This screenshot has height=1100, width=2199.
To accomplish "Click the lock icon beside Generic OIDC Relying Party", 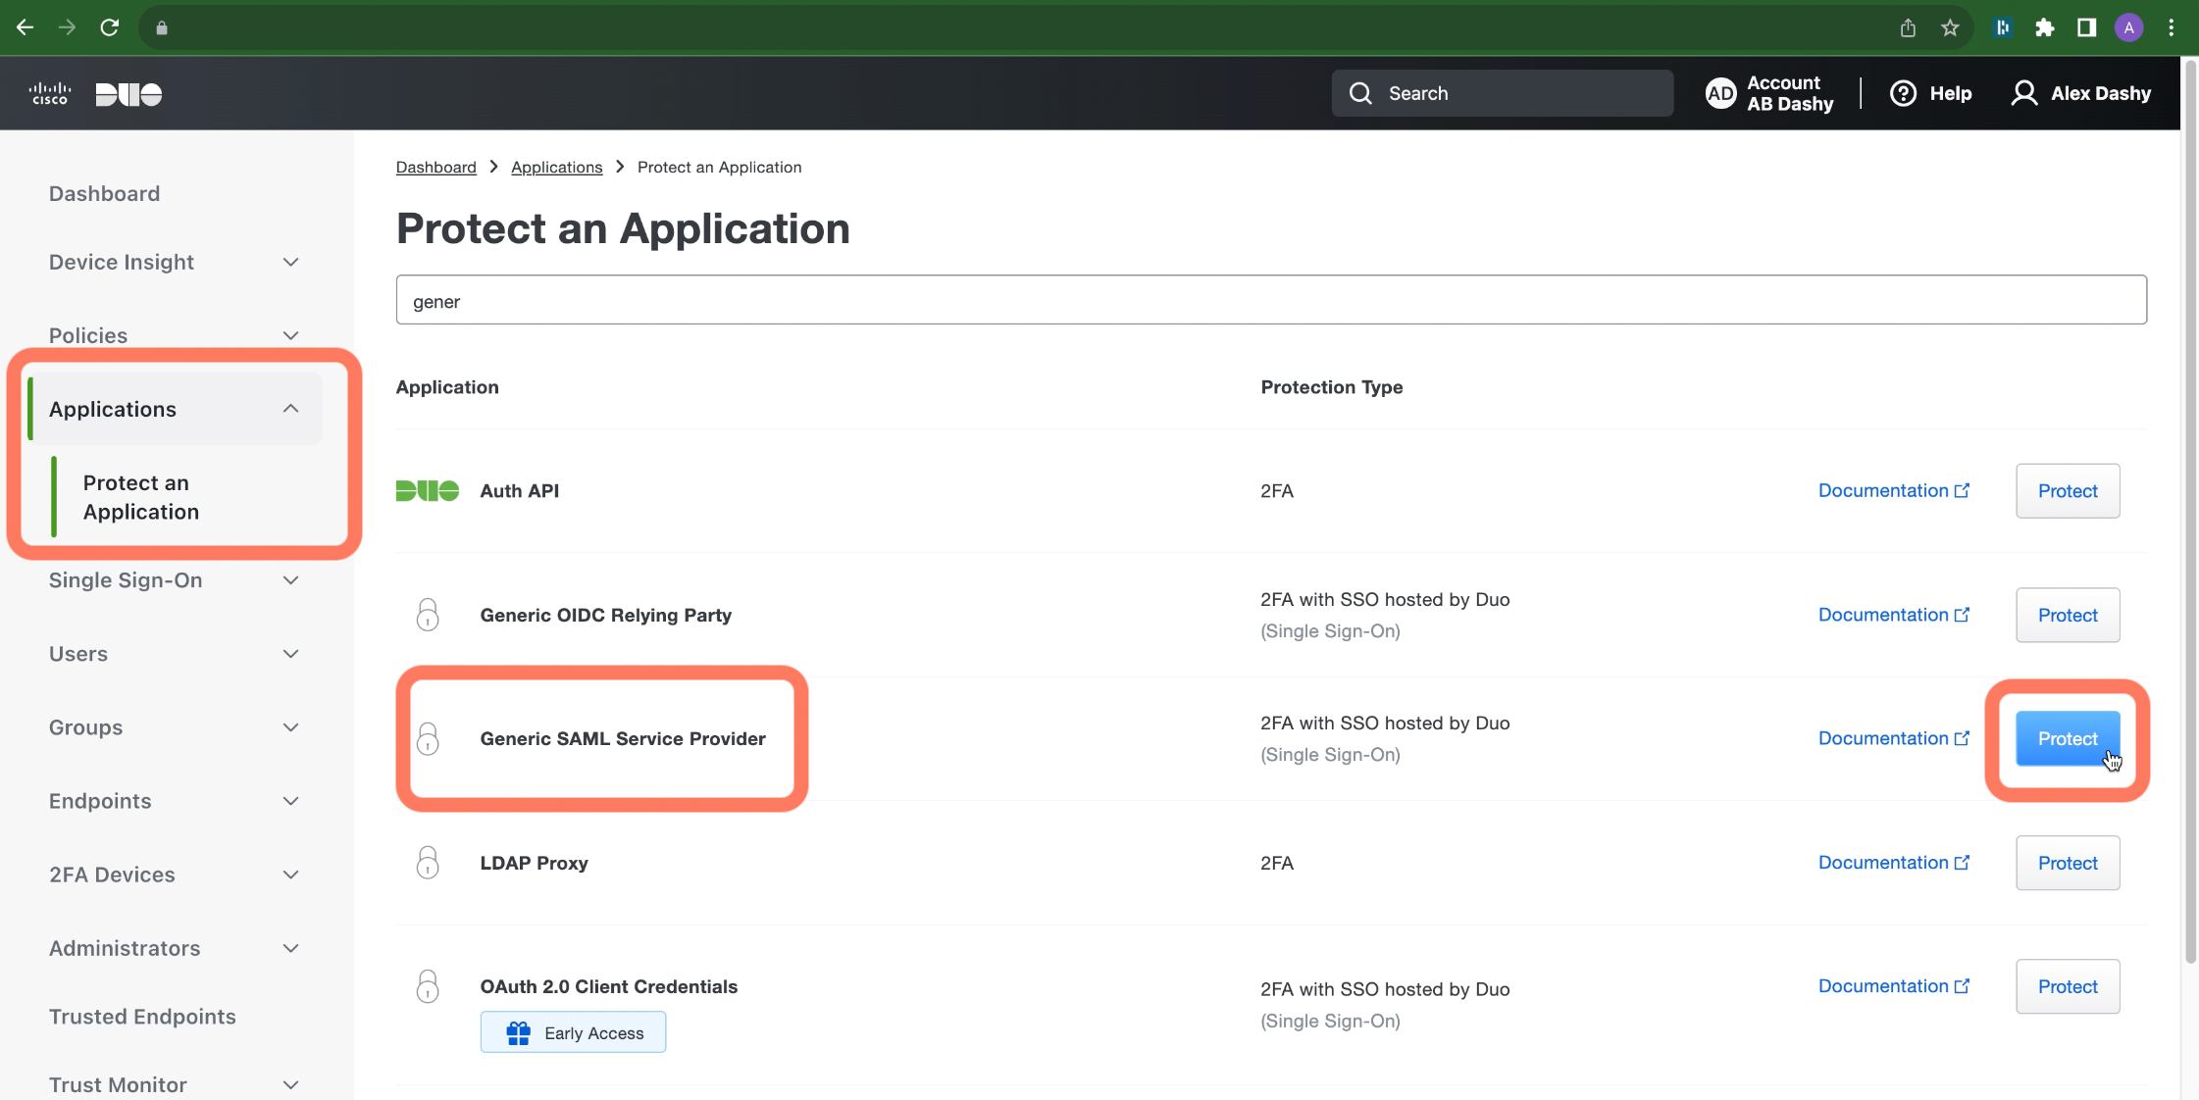I will pyautogui.click(x=428, y=615).
